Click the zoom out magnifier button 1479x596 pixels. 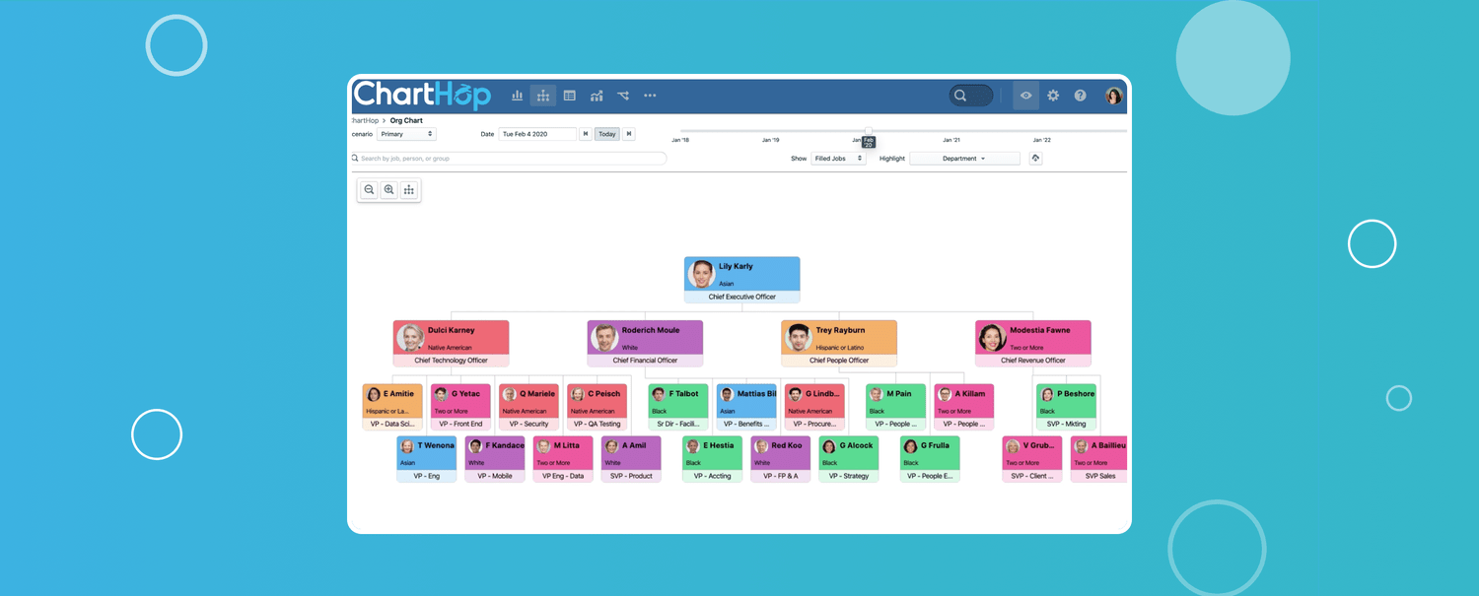(369, 190)
